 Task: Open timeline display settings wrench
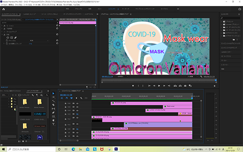(x=81, y=98)
